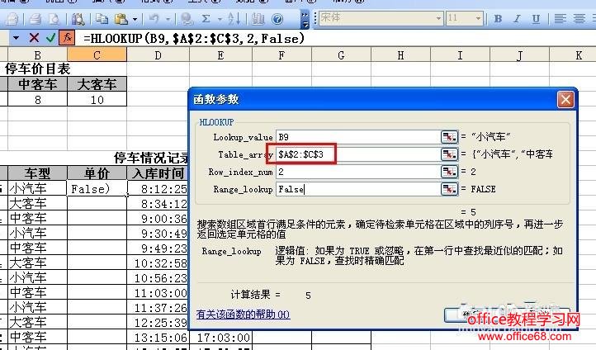The width and height of the screenshot is (596, 350).
Task: Click the red Cancel X in formula bar
Action: point(34,38)
